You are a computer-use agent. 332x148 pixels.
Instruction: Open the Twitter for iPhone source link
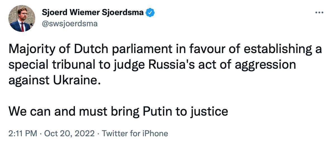(x=135, y=133)
